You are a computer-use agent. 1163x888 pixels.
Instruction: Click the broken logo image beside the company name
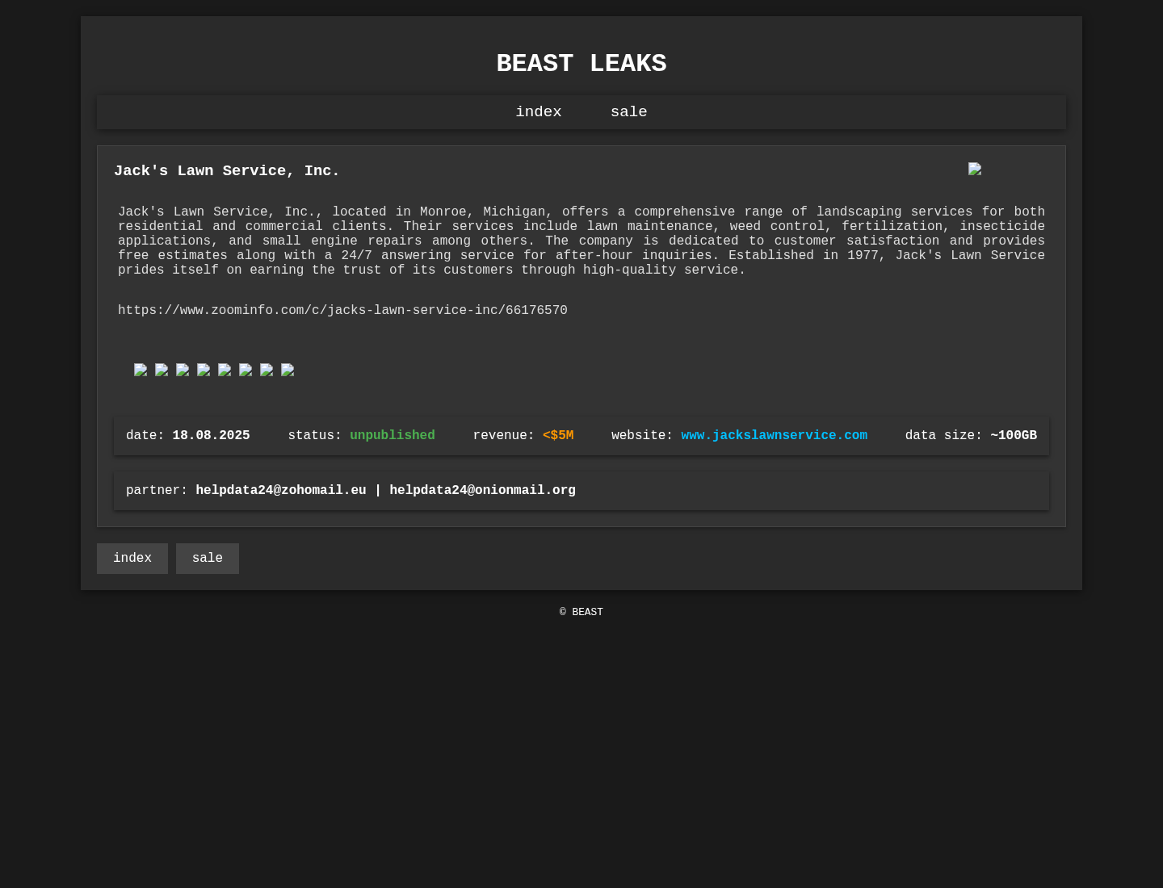[975, 169]
